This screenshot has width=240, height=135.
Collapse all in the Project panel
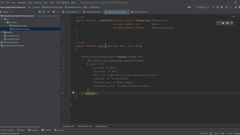coord(48,12)
